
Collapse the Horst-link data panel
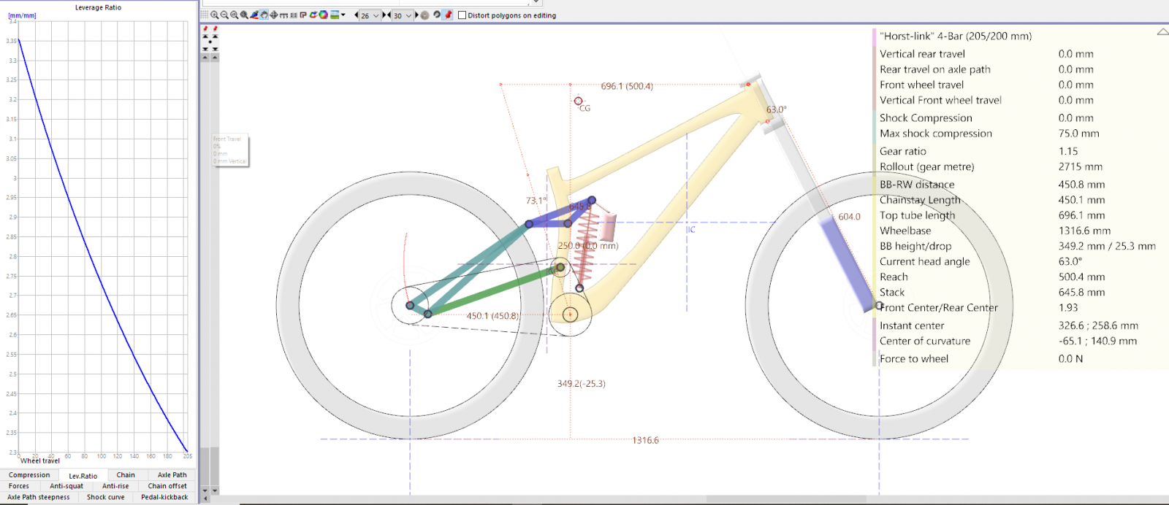point(1162,33)
